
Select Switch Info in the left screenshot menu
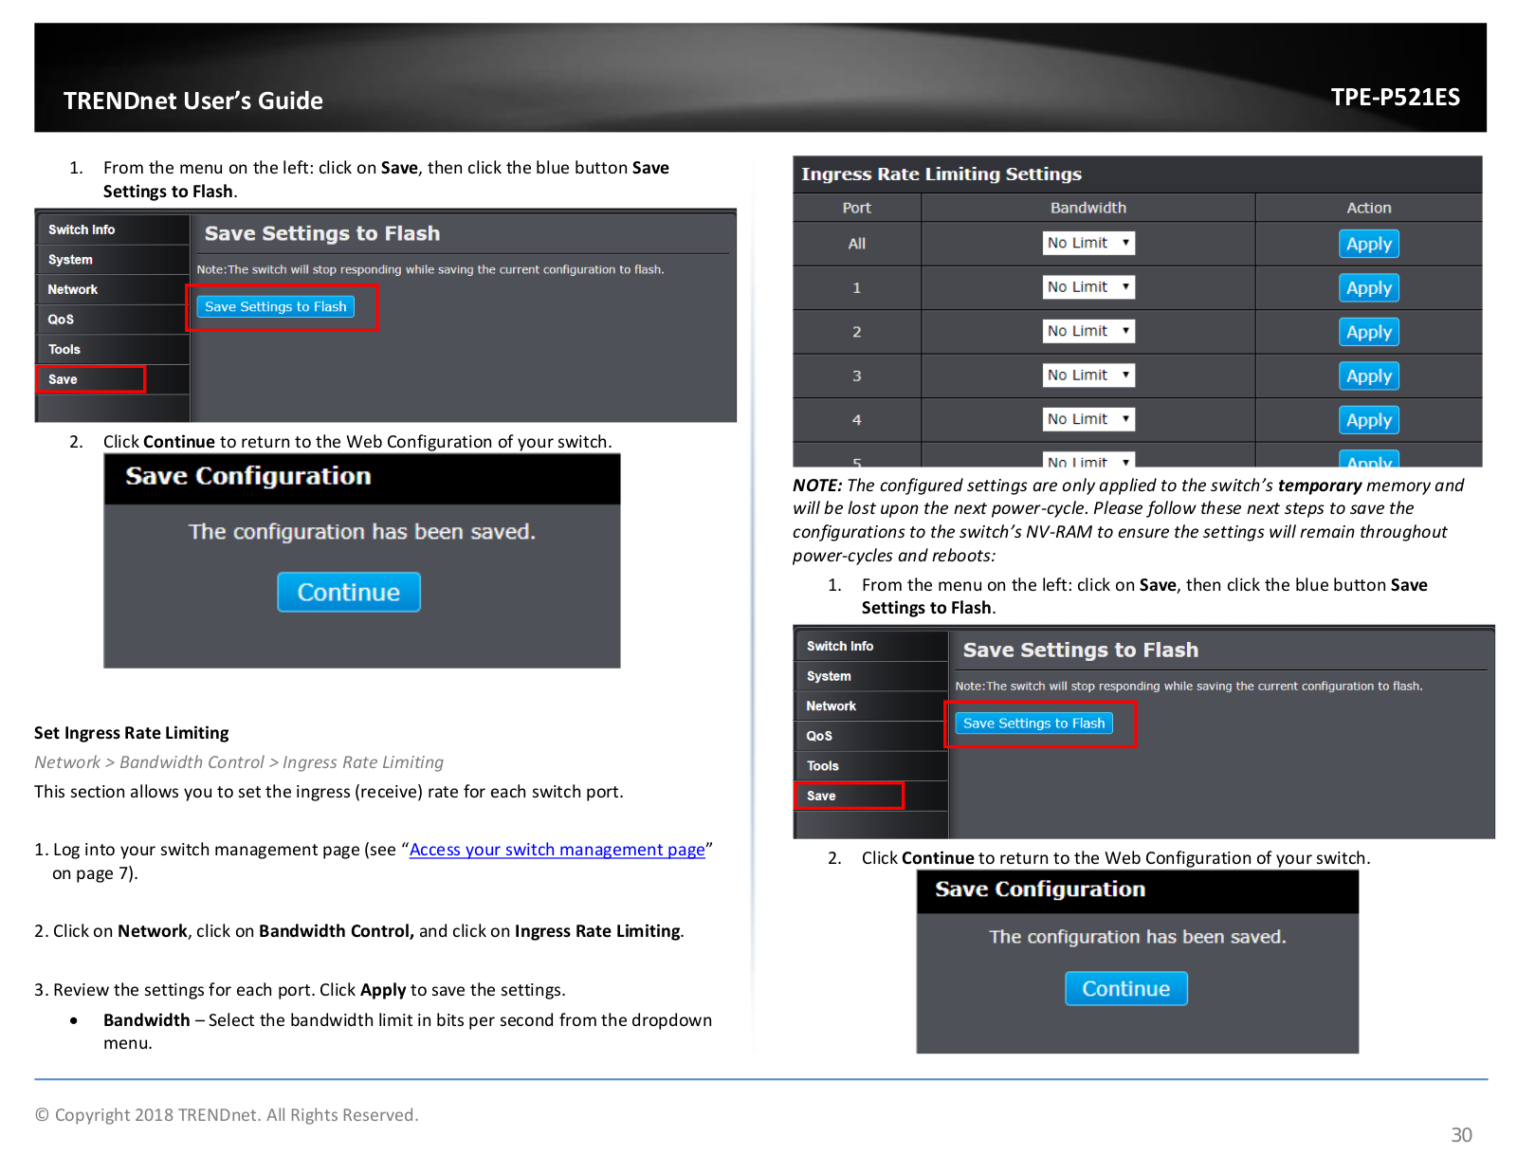pyautogui.click(x=113, y=229)
